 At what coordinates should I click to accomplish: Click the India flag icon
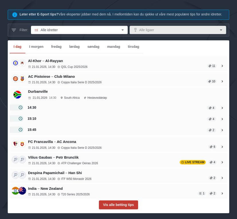15,191
